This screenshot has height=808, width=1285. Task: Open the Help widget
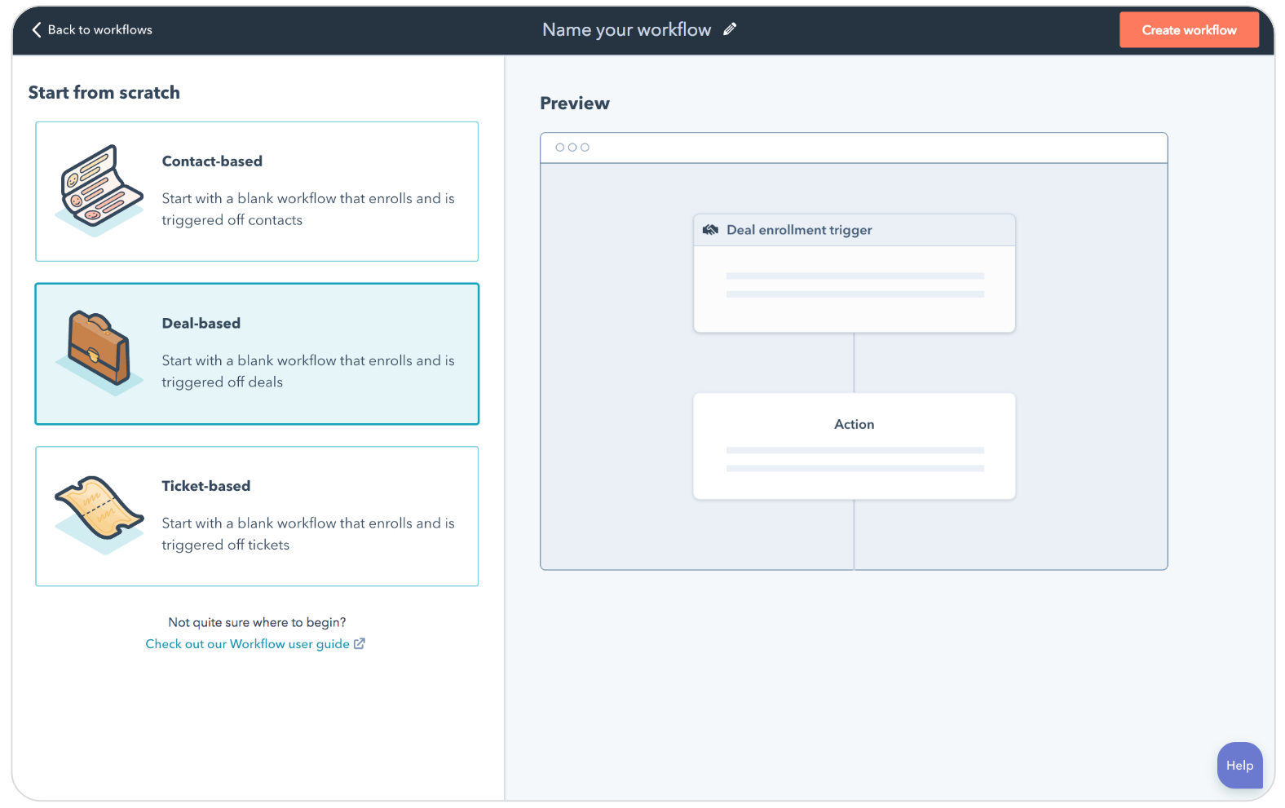click(x=1239, y=765)
